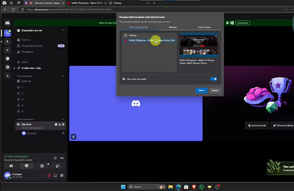Image resolution: width=294 pixels, height=191 pixels.
Task: Collapse Text Channels category
Action: pyautogui.click(x=25, y=76)
